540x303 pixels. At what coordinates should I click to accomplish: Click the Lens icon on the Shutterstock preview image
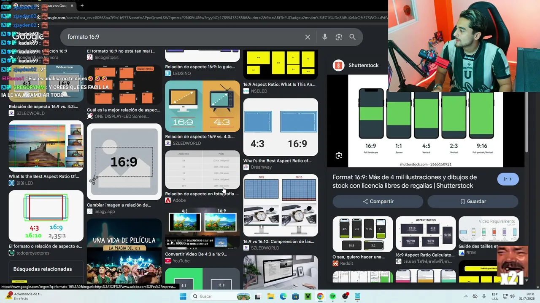[x=339, y=156]
